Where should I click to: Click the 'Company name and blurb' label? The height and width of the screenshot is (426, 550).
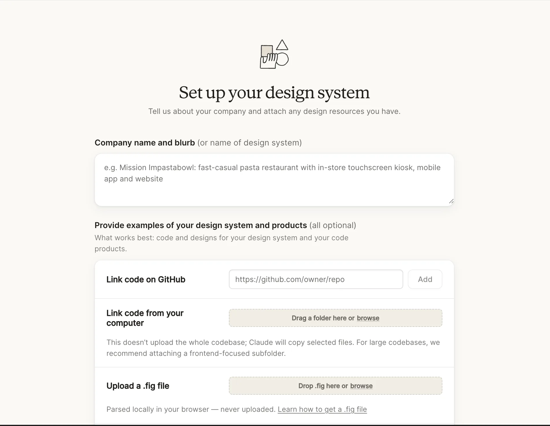pos(144,143)
